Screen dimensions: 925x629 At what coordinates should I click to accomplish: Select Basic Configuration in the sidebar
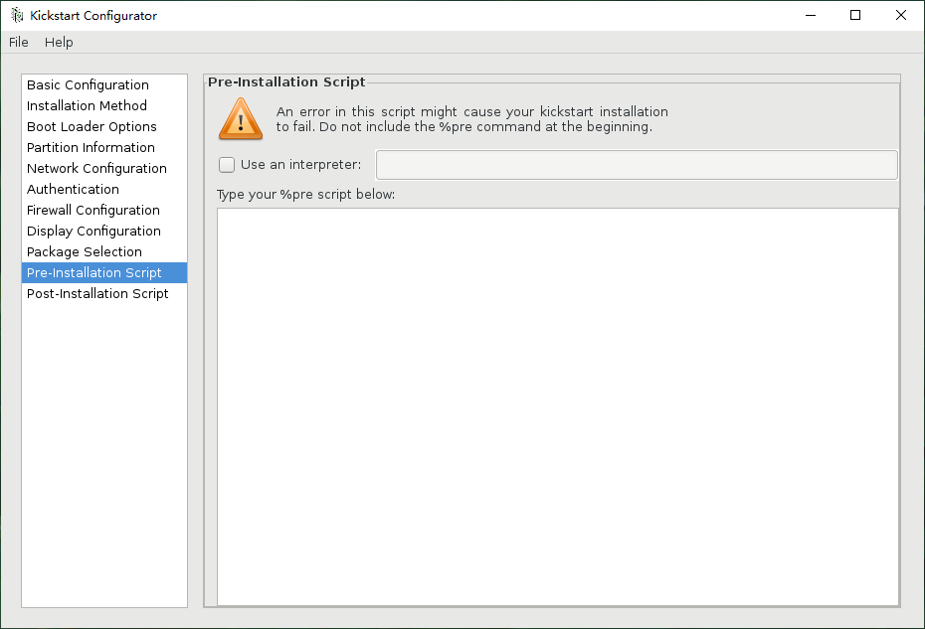click(104, 84)
